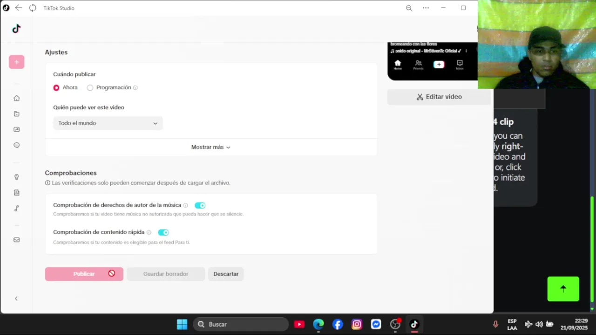
Task: Click the Buscar taskbar search box
Action: [x=241, y=324]
